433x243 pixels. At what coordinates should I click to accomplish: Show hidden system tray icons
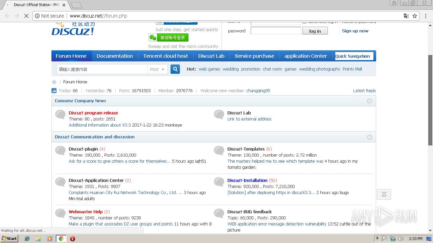click(377, 239)
